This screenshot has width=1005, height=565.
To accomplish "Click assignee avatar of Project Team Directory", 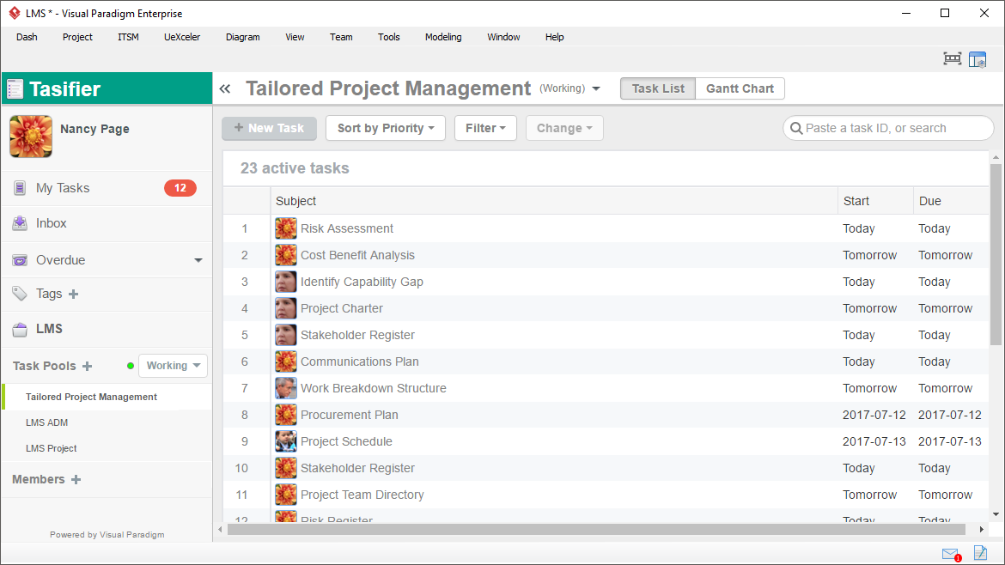I will pyautogui.click(x=286, y=494).
